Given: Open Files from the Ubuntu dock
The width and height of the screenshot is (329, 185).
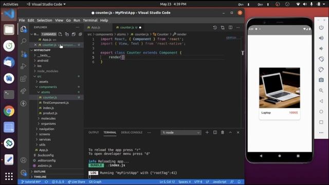Looking at the screenshot, I should (9, 30).
